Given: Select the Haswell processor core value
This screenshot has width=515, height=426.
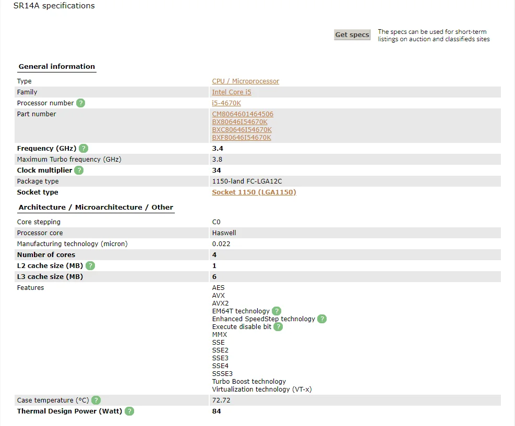Looking at the screenshot, I should pyautogui.click(x=224, y=233).
